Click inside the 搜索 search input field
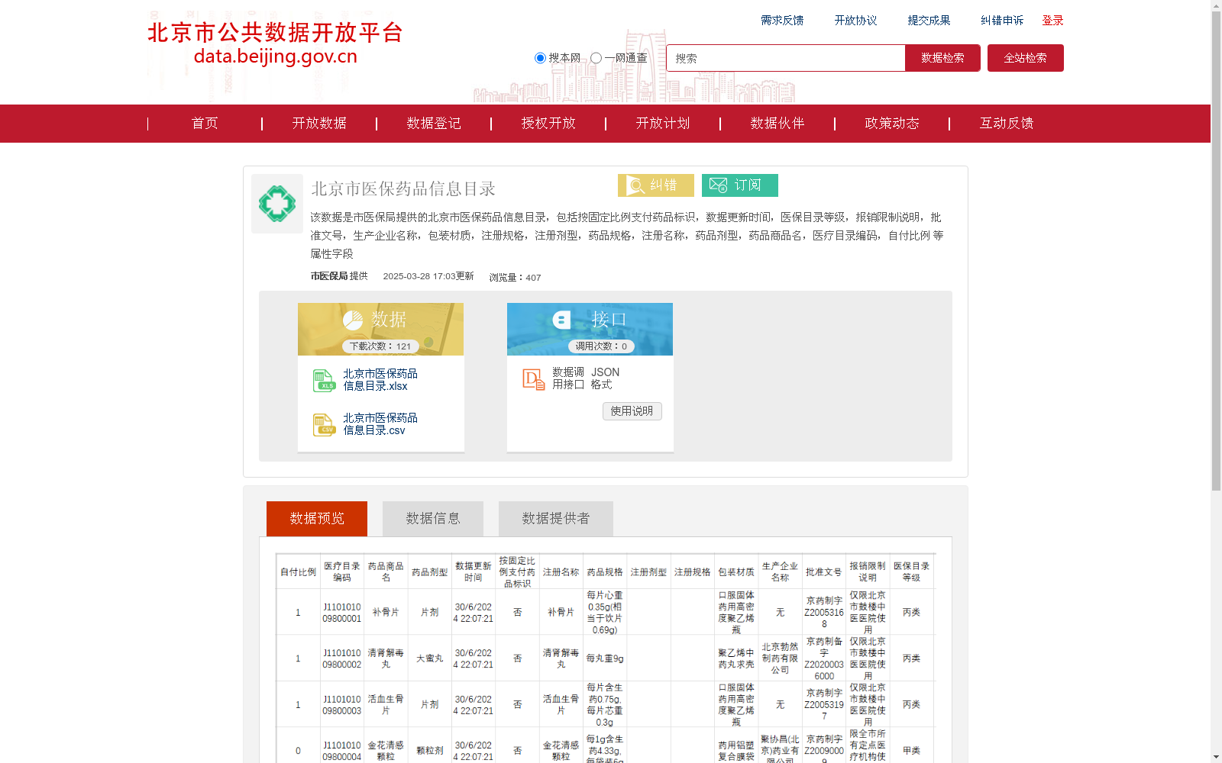The width and height of the screenshot is (1222, 763). (785, 58)
